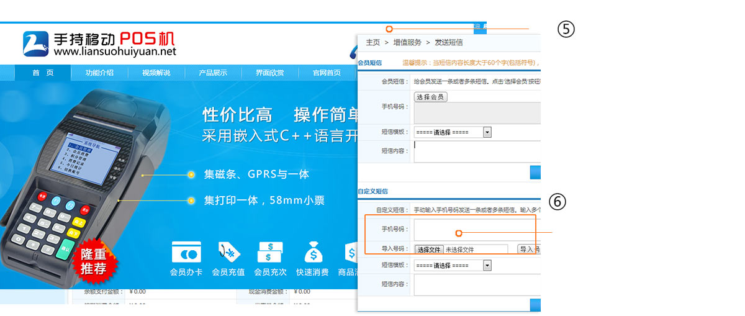Viewport: 745px width, 316px height.
Task: Click the 会员办卡 card icon
Action: pyautogui.click(x=186, y=253)
